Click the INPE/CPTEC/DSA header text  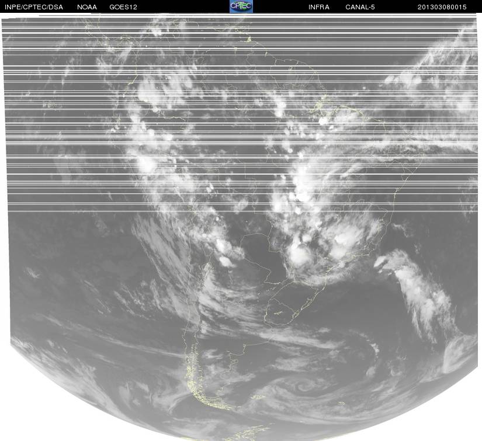[x=34, y=7]
